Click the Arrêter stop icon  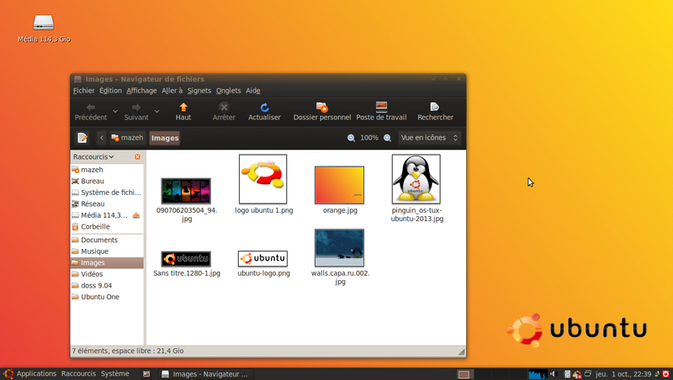[x=224, y=107]
